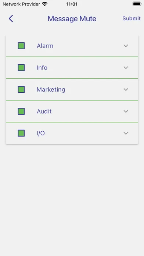This screenshot has height=256, width=144.
Task: Toggle the Audit checkbox
Action: (x=21, y=111)
